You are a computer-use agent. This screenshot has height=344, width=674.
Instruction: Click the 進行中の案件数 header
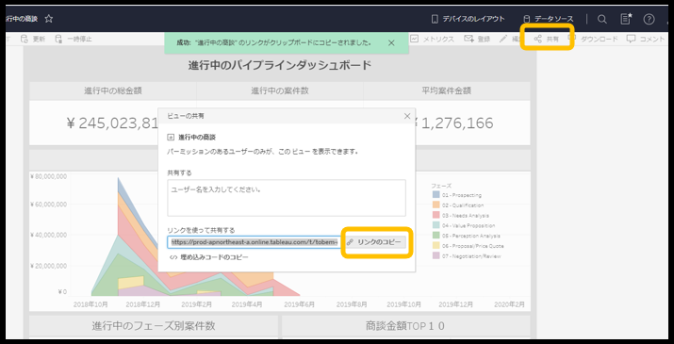pos(280,90)
